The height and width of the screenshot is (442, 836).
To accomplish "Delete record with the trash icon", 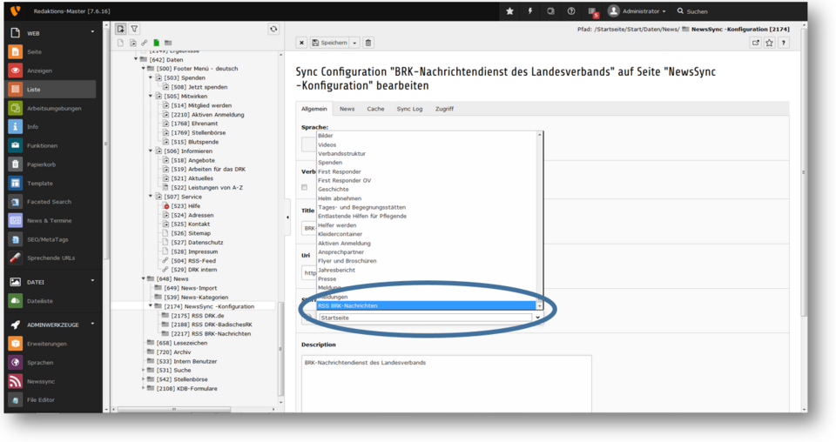I will click(x=368, y=43).
